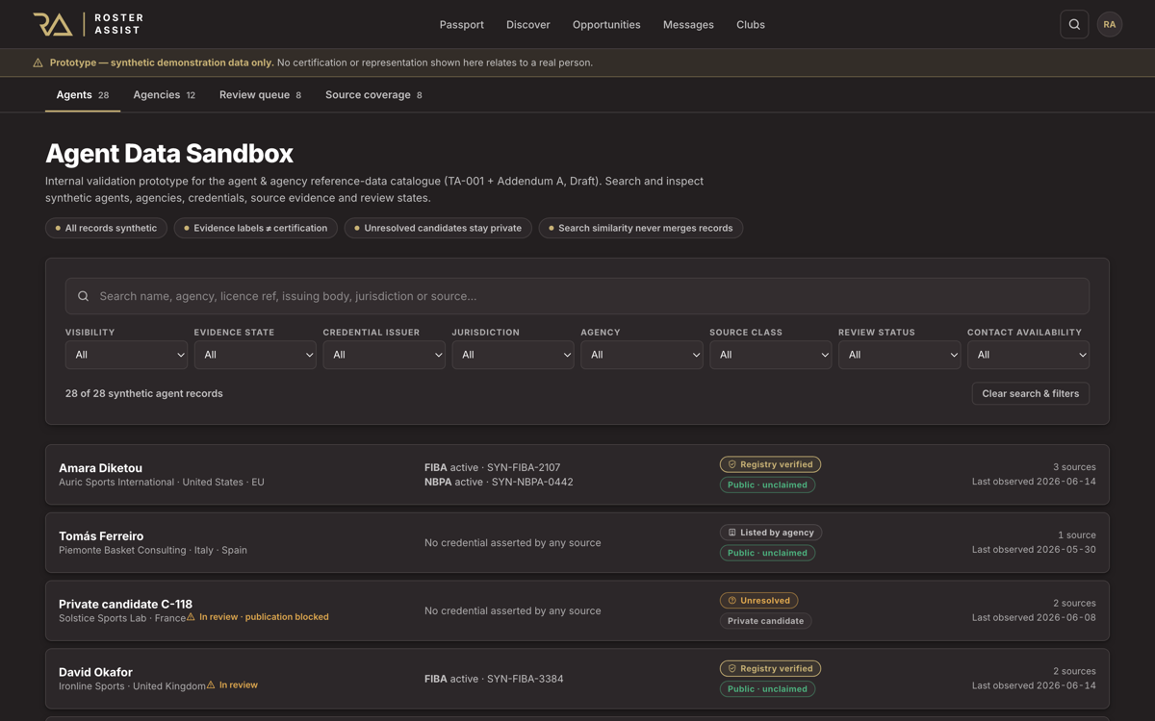Open Opportunities in top navigation
1155x721 pixels.
pyautogui.click(x=606, y=25)
